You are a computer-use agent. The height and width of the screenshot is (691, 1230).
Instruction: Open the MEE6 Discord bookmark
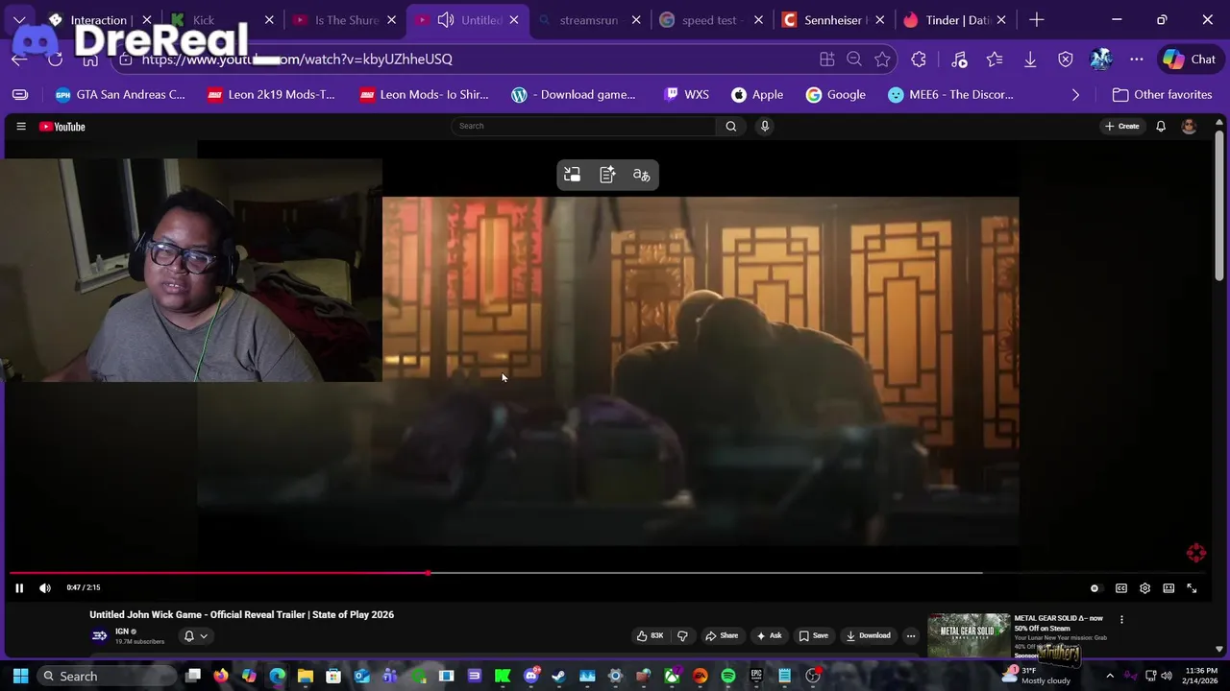click(950, 95)
